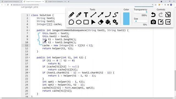This screenshot has height=99, width=176.
Task: Select the Rectangle shape tool
Action: pos(86,22)
